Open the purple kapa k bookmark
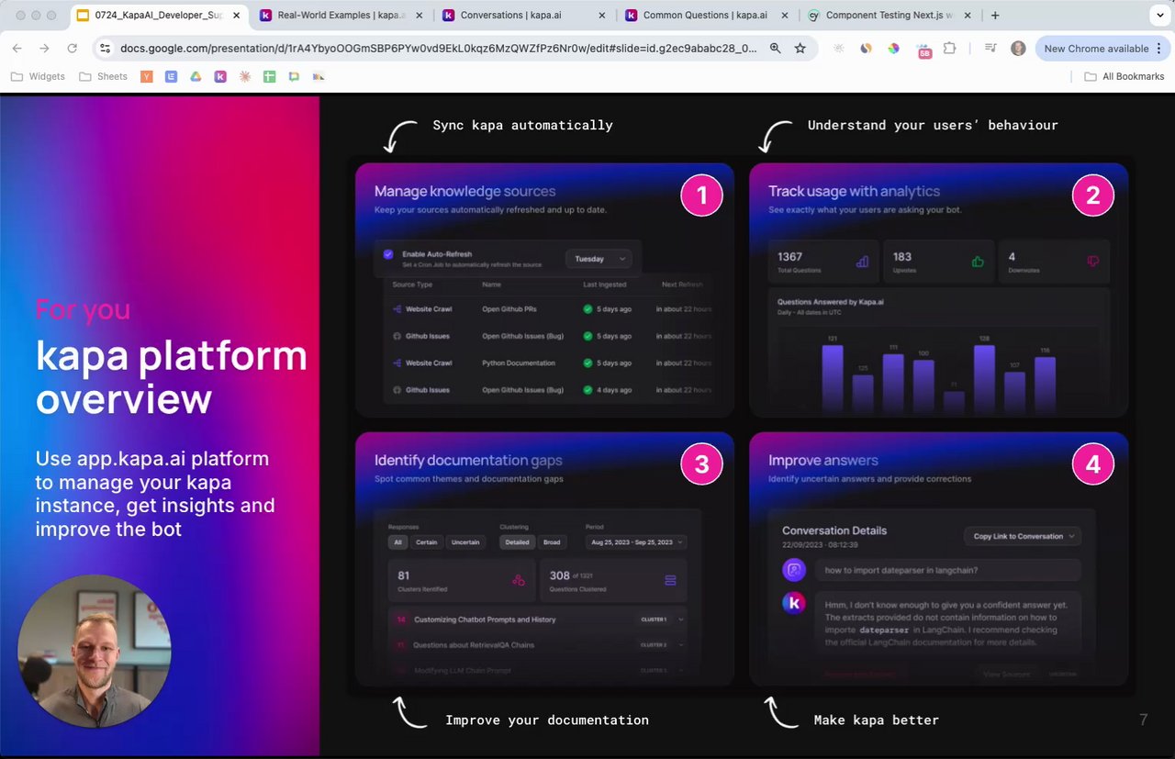This screenshot has height=759, width=1175. pyautogui.click(x=220, y=76)
